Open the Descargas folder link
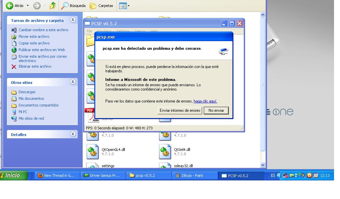This screenshot has width=340, height=199. (27, 92)
